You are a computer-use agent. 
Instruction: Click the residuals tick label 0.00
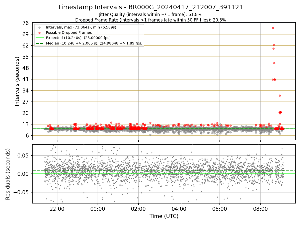pos(23,174)
